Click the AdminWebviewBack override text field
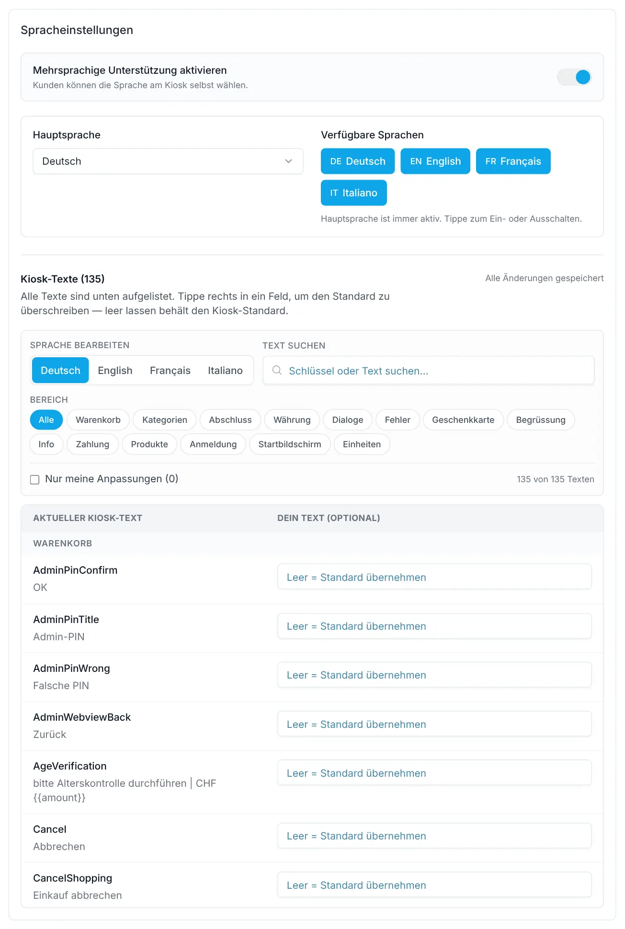The height and width of the screenshot is (929, 625). point(434,724)
